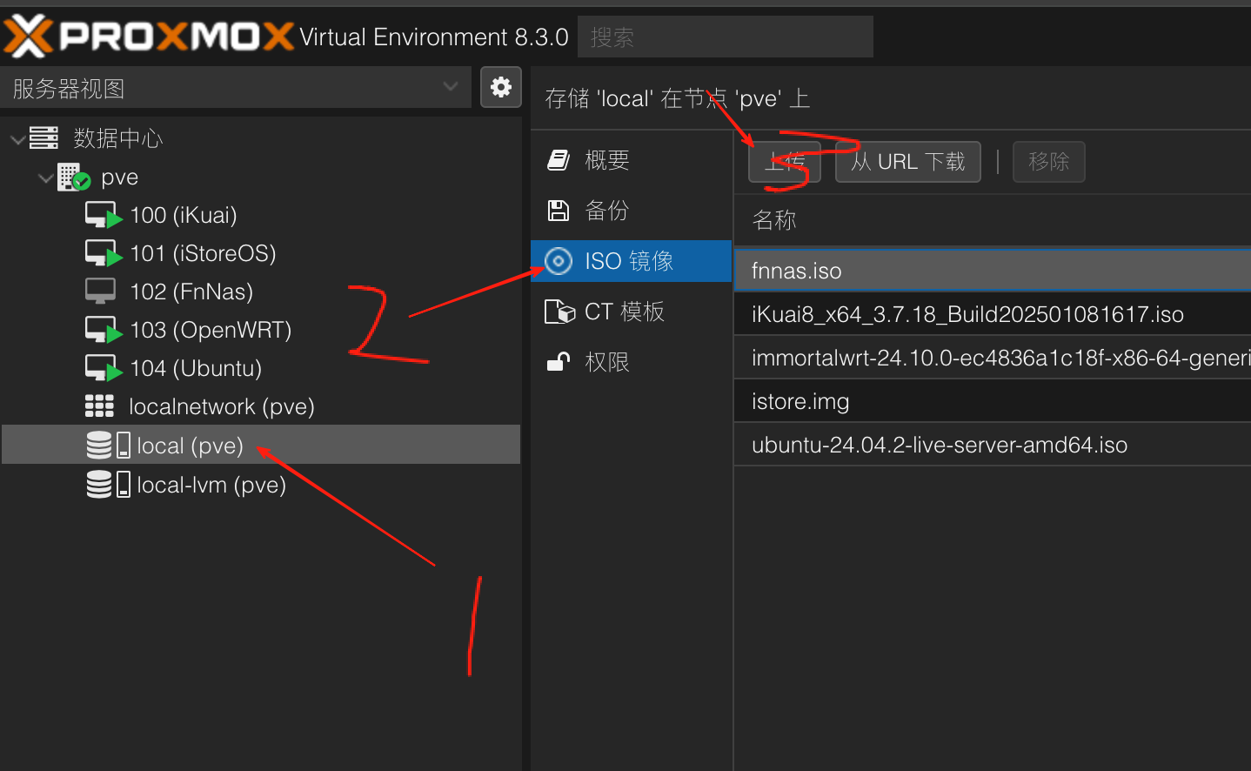Select the fnnas.iso row

tap(993, 271)
